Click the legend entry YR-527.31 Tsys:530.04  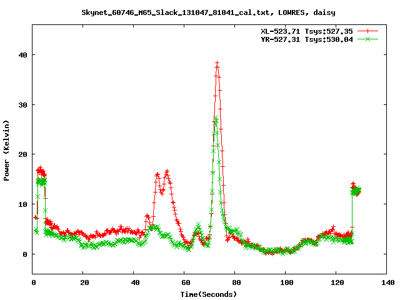(307, 39)
